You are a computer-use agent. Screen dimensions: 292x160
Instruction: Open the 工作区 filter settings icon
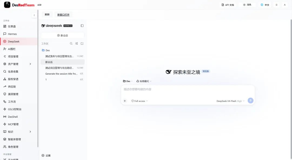tap(77, 44)
